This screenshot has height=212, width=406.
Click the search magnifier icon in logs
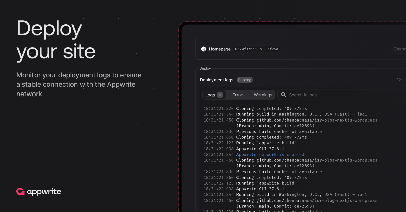(x=284, y=95)
